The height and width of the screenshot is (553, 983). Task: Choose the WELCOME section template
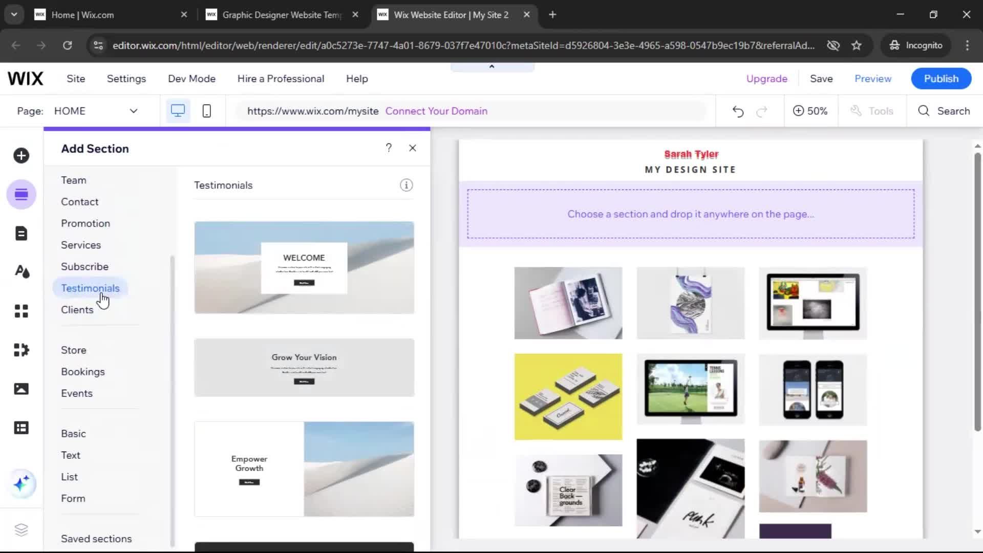304,267
